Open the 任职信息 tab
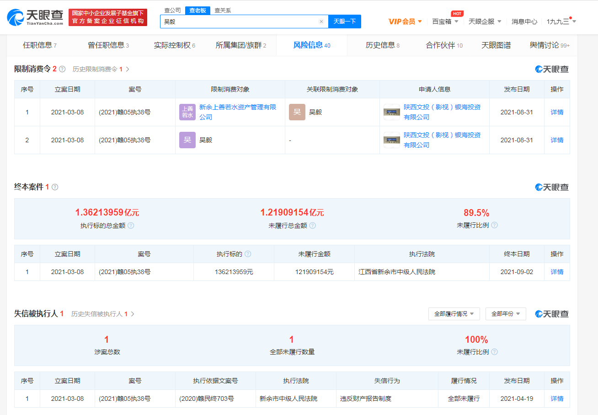This screenshot has height=415, width=598. 40,45
